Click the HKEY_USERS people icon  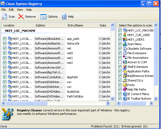(125, 39)
